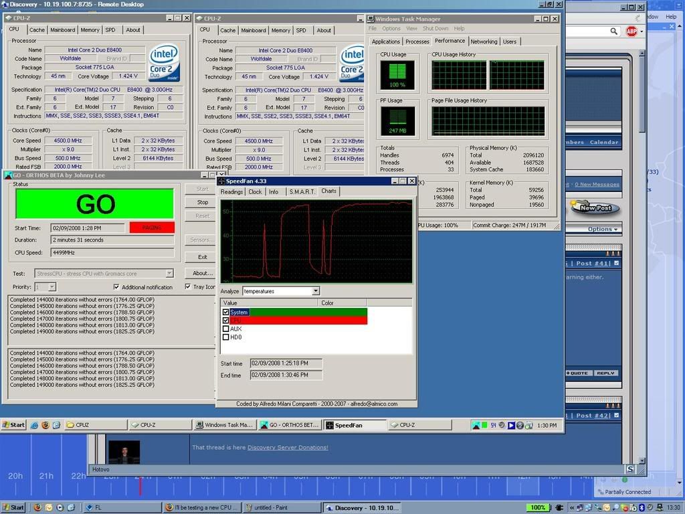Click the Internet Explorer quick launch icon
685x514 pixels.
point(33,425)
